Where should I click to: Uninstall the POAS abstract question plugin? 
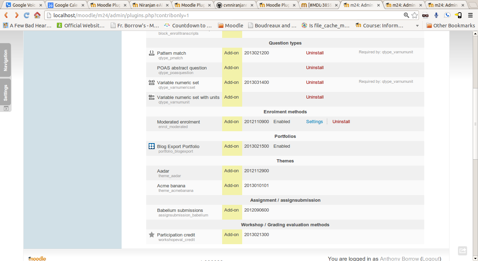point(315,68)
